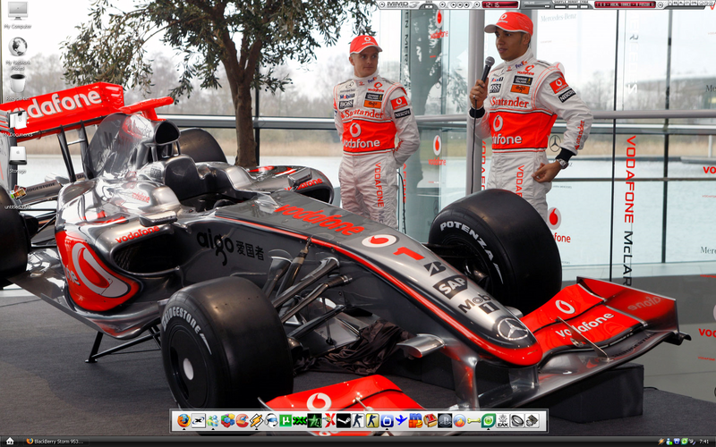716x447 pixels.
Task: Open the red X dock icon
Action: tap(328, 420)
